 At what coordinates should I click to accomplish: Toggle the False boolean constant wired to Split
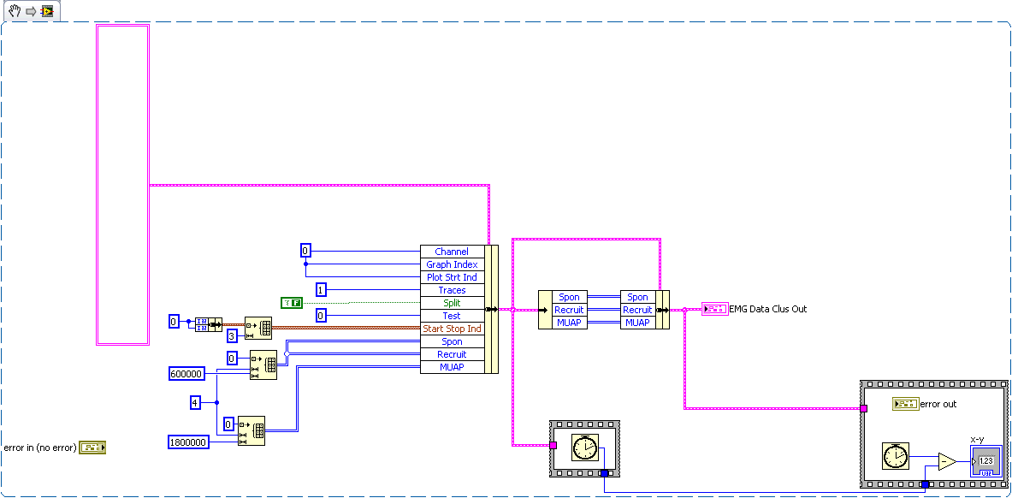tap(291, 302)
